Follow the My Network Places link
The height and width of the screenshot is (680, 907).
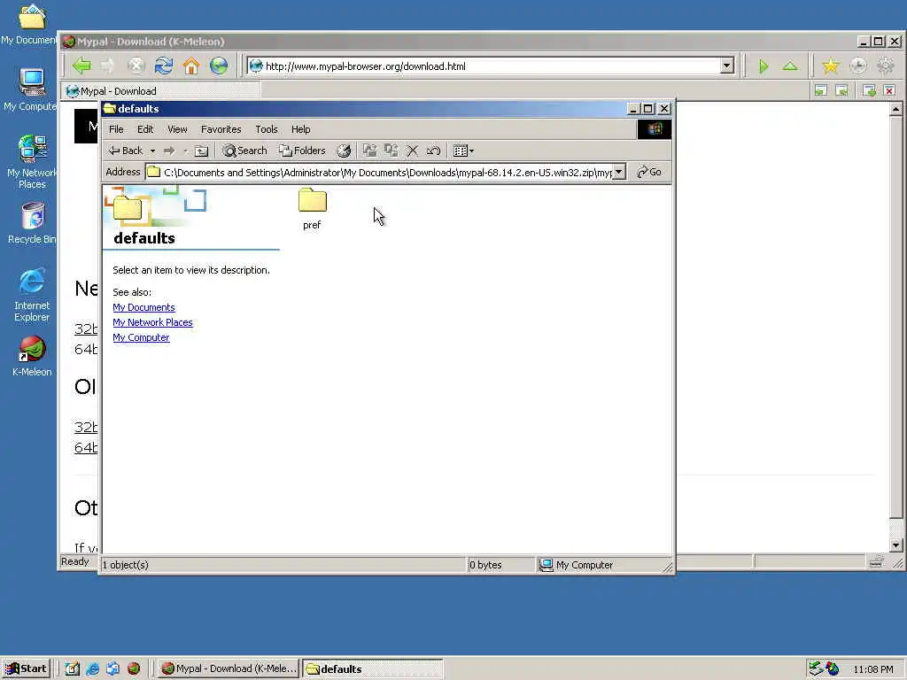coord(152,322)
